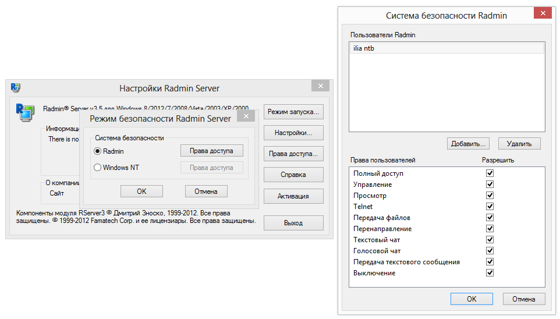Disable the Передача файлов checkbox
The image size is (560, 319).
pyautogui.click(x=490, y=218)
